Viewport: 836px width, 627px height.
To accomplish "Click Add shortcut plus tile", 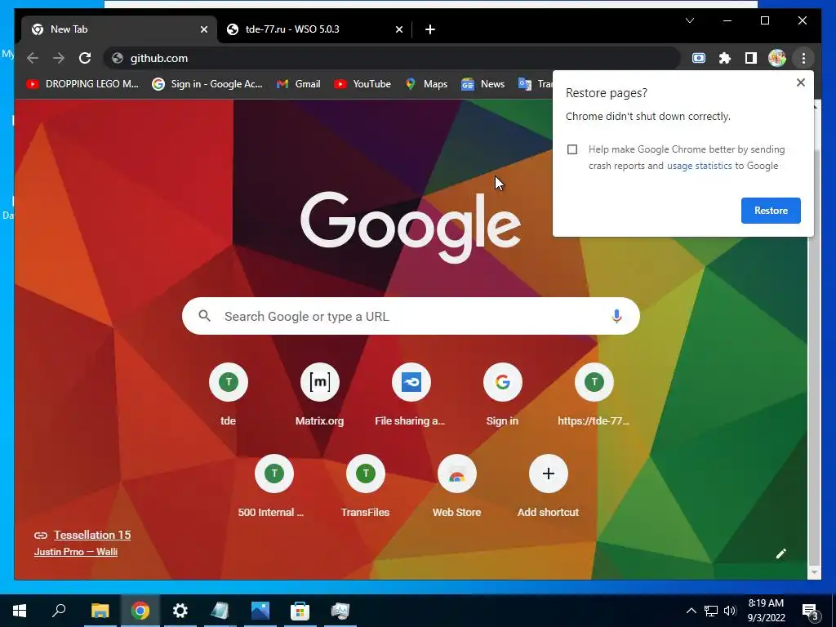I will 548,485.
